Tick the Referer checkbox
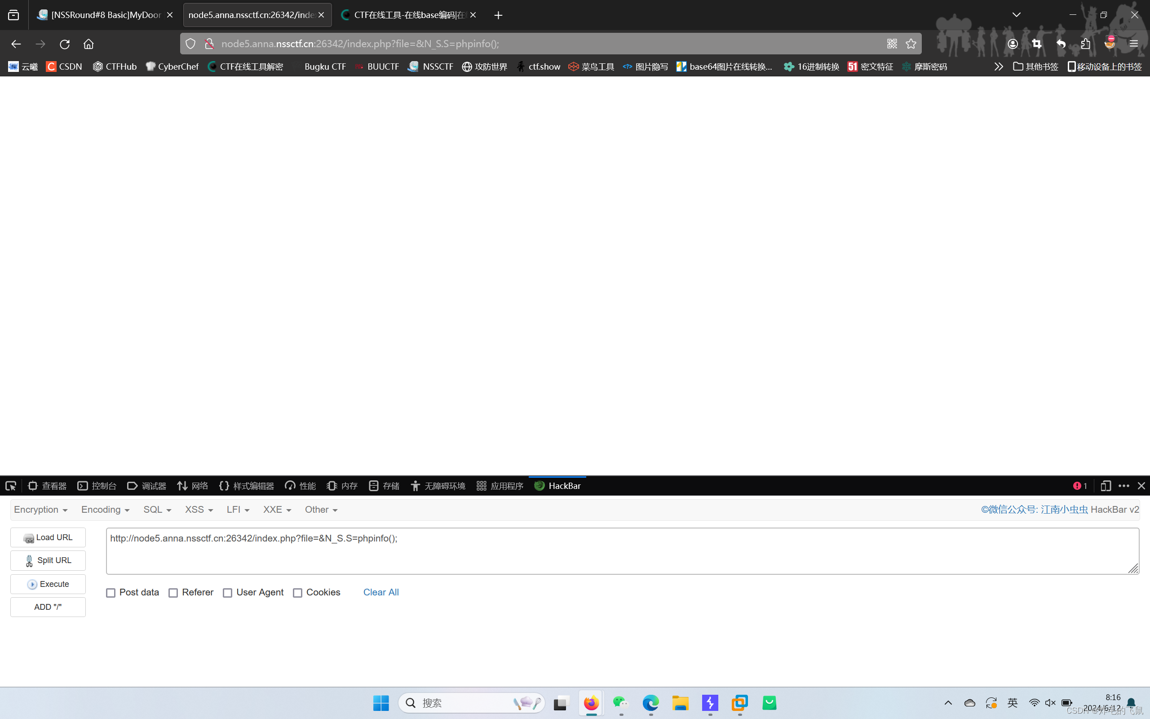1150x719 pixels. [173, 593]
